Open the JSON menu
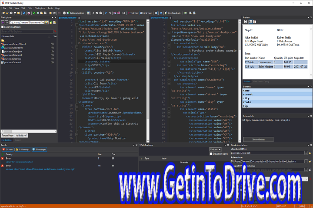313x208 pixels. click(30, 8)
